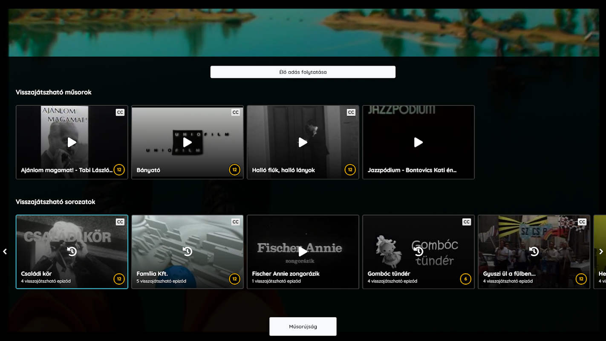This screenshot has height=341, width=606.
Task: Open Jazzpódium - Bontovics Kati title
Action: click(412, 170)
